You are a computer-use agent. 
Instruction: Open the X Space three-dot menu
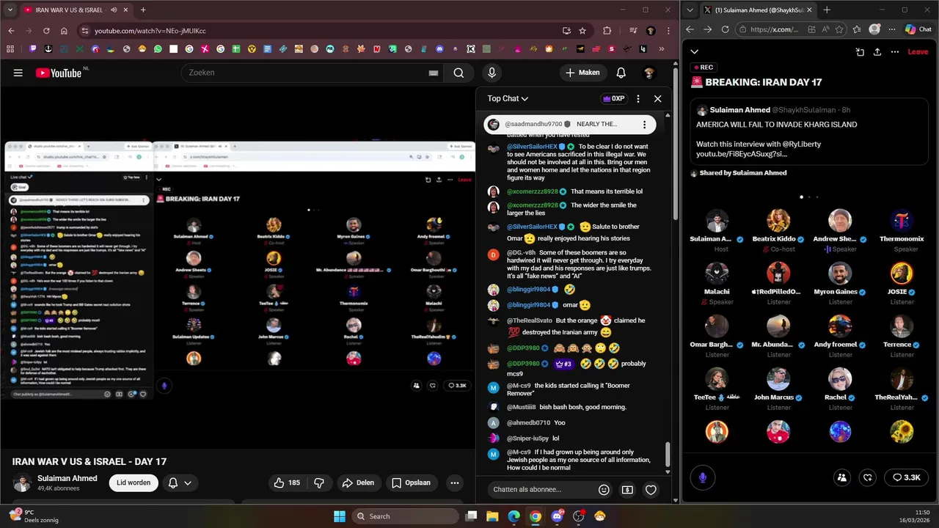(895, 52)
